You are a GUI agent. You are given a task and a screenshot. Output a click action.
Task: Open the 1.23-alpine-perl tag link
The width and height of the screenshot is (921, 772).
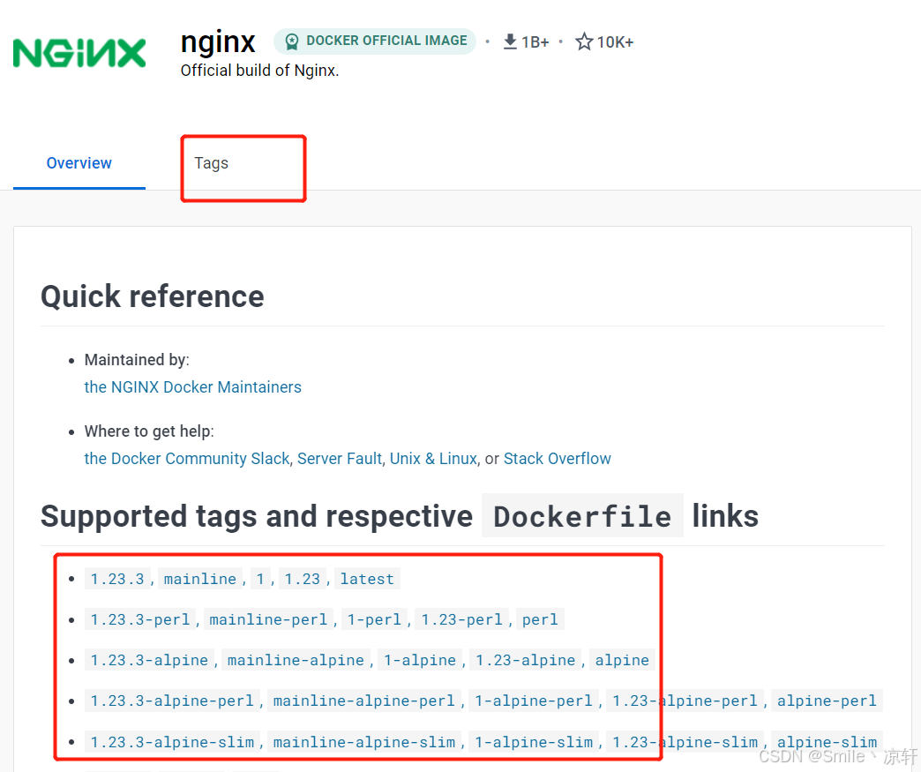point(685,701)
